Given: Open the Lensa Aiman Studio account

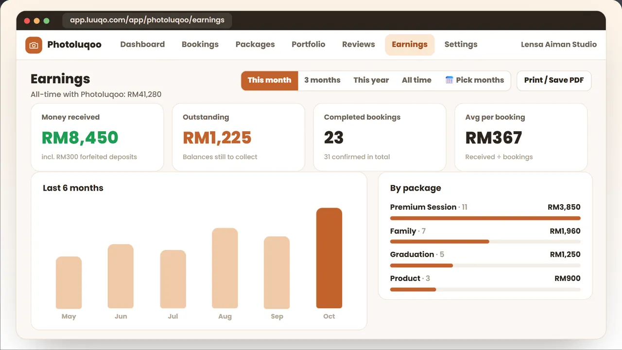Looking at the screenshot, I should [559, 44].
